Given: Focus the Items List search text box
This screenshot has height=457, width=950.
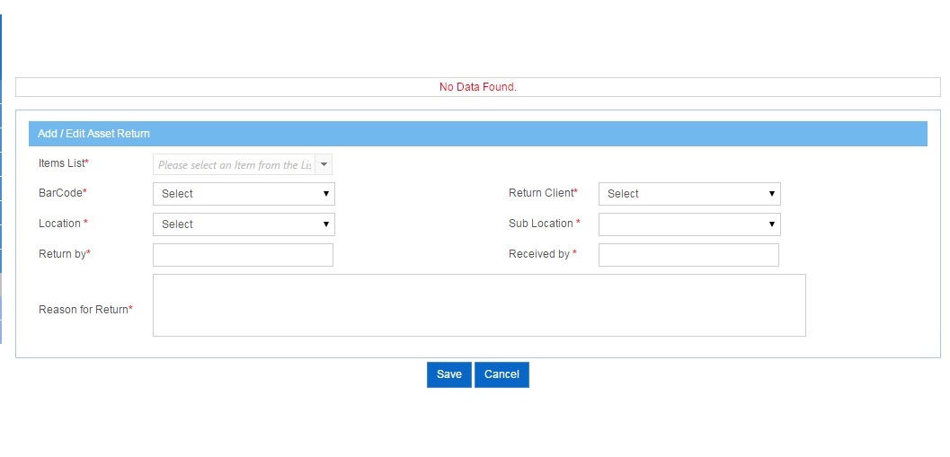Looking at the screenshot, I should pos(235,164).
